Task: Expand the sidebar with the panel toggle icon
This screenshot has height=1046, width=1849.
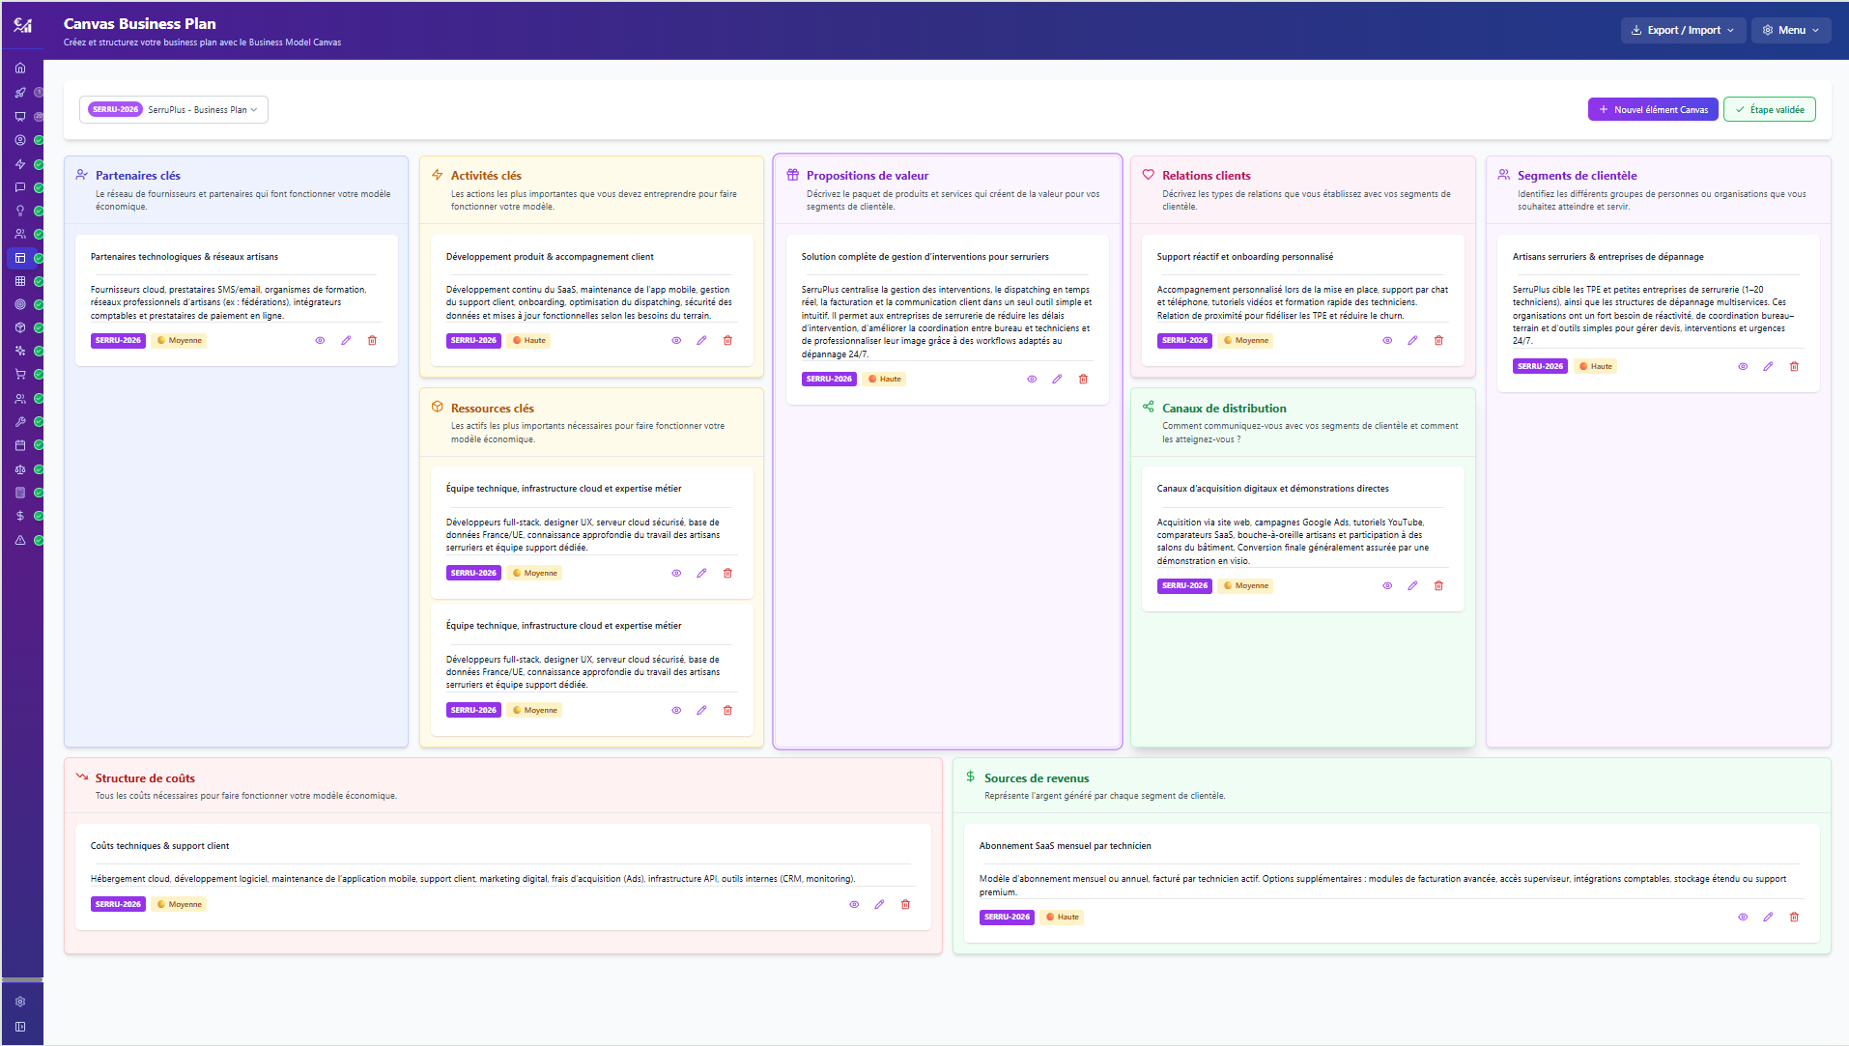Action: click(20, 1027)
